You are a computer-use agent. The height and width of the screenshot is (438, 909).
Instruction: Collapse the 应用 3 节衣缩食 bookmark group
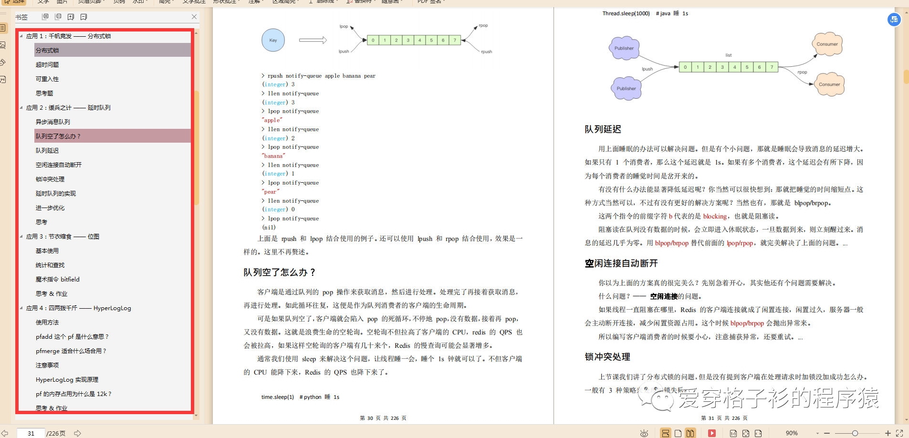[21, 236]
